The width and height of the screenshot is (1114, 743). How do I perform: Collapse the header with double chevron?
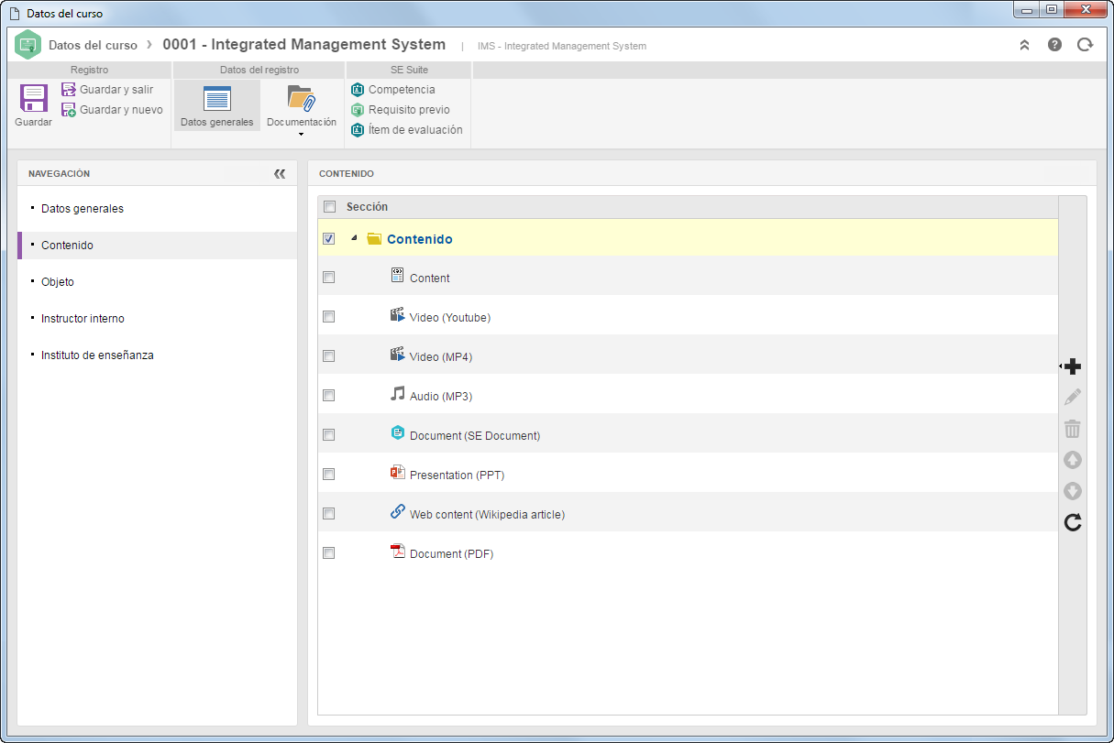1024,44
